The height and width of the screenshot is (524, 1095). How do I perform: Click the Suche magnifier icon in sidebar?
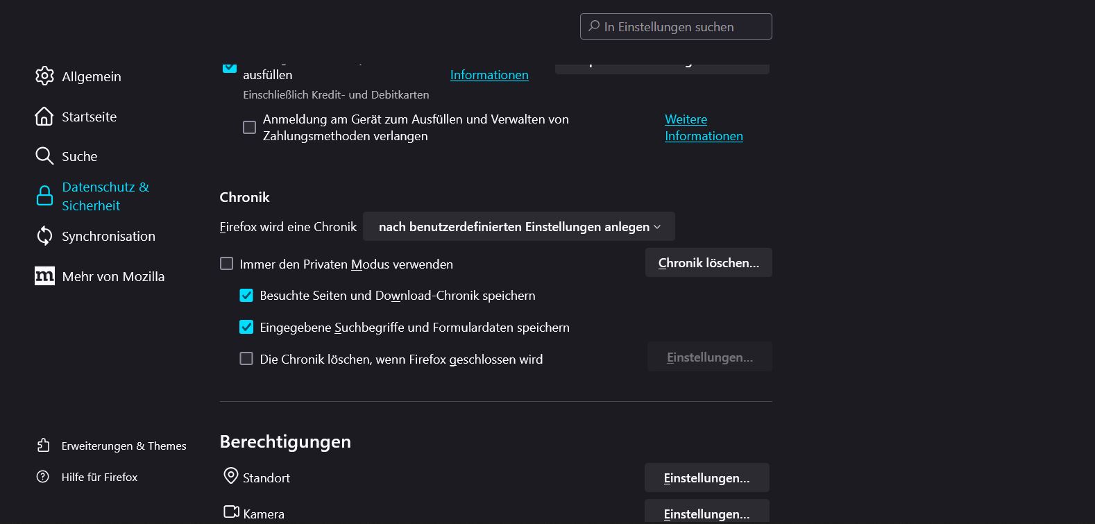coord(44,156)
